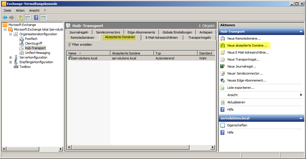Click the Toolbox icon in the tree
The width and height of the screenshot is (306, 159).
pos(16,67)
